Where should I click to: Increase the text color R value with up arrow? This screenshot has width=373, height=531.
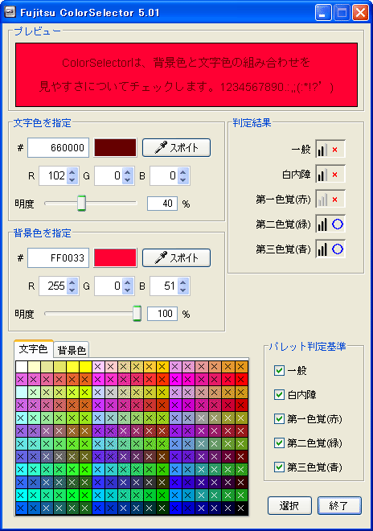point(72,171)
